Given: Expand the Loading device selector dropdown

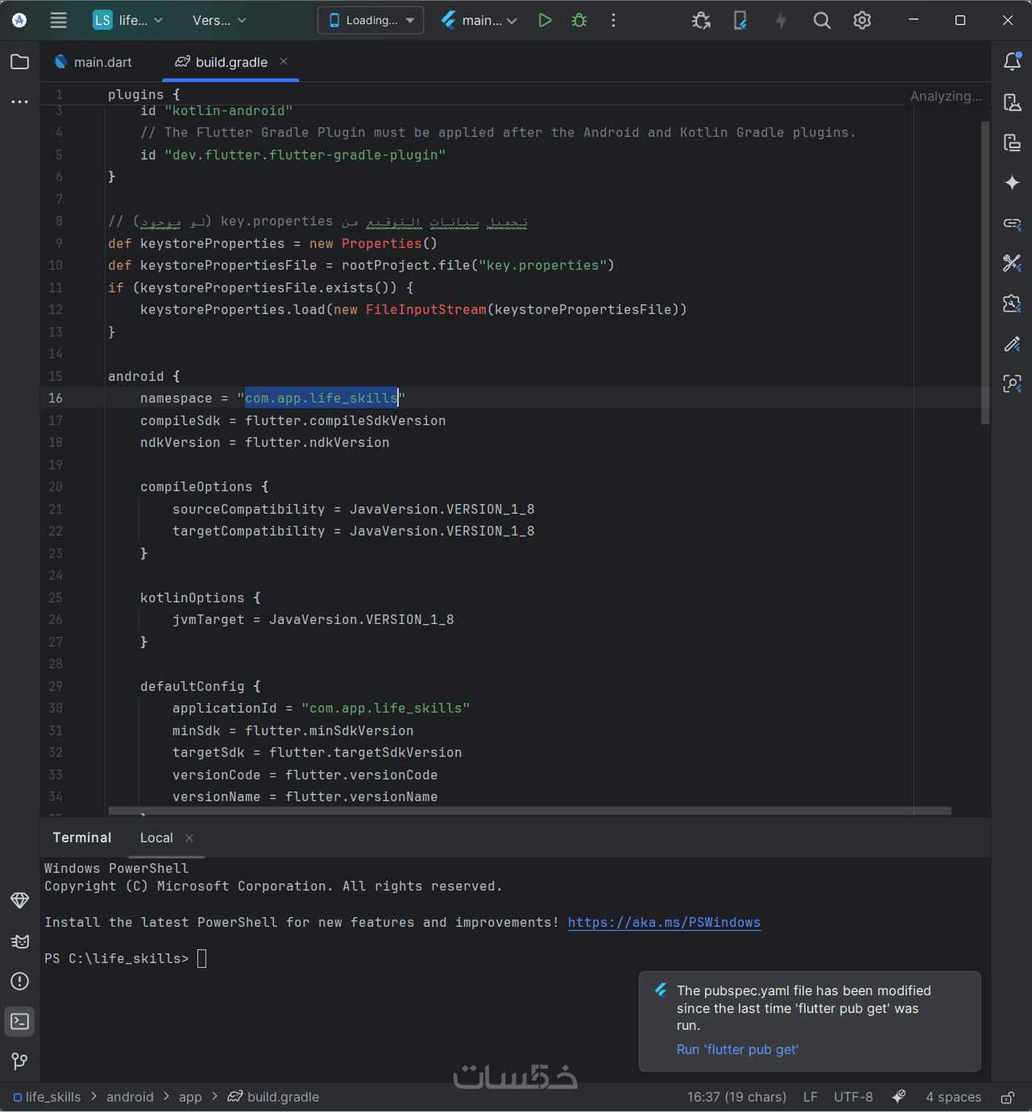Looking at the screenshot, I should click(371, 20).
